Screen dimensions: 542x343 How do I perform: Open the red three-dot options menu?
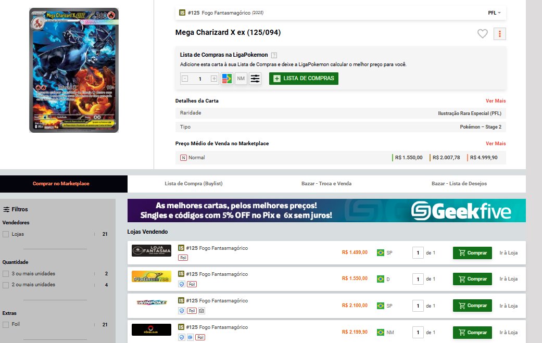tap(500, 34)
